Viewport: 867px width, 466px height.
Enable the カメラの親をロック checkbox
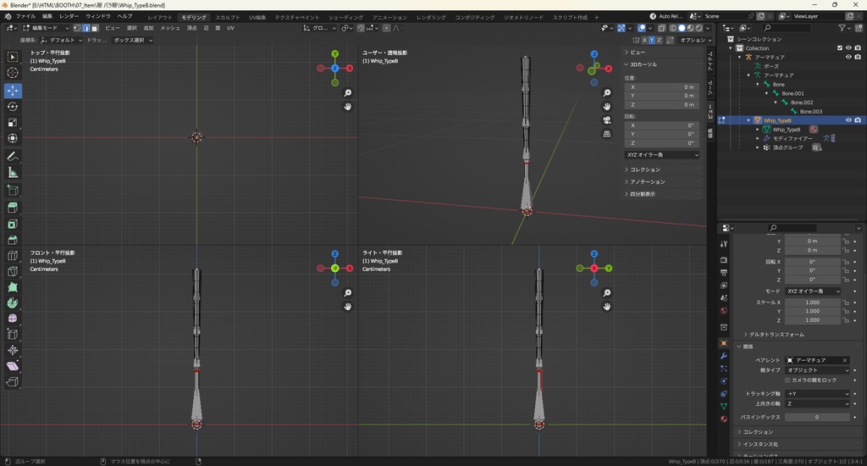pos(787,380)
